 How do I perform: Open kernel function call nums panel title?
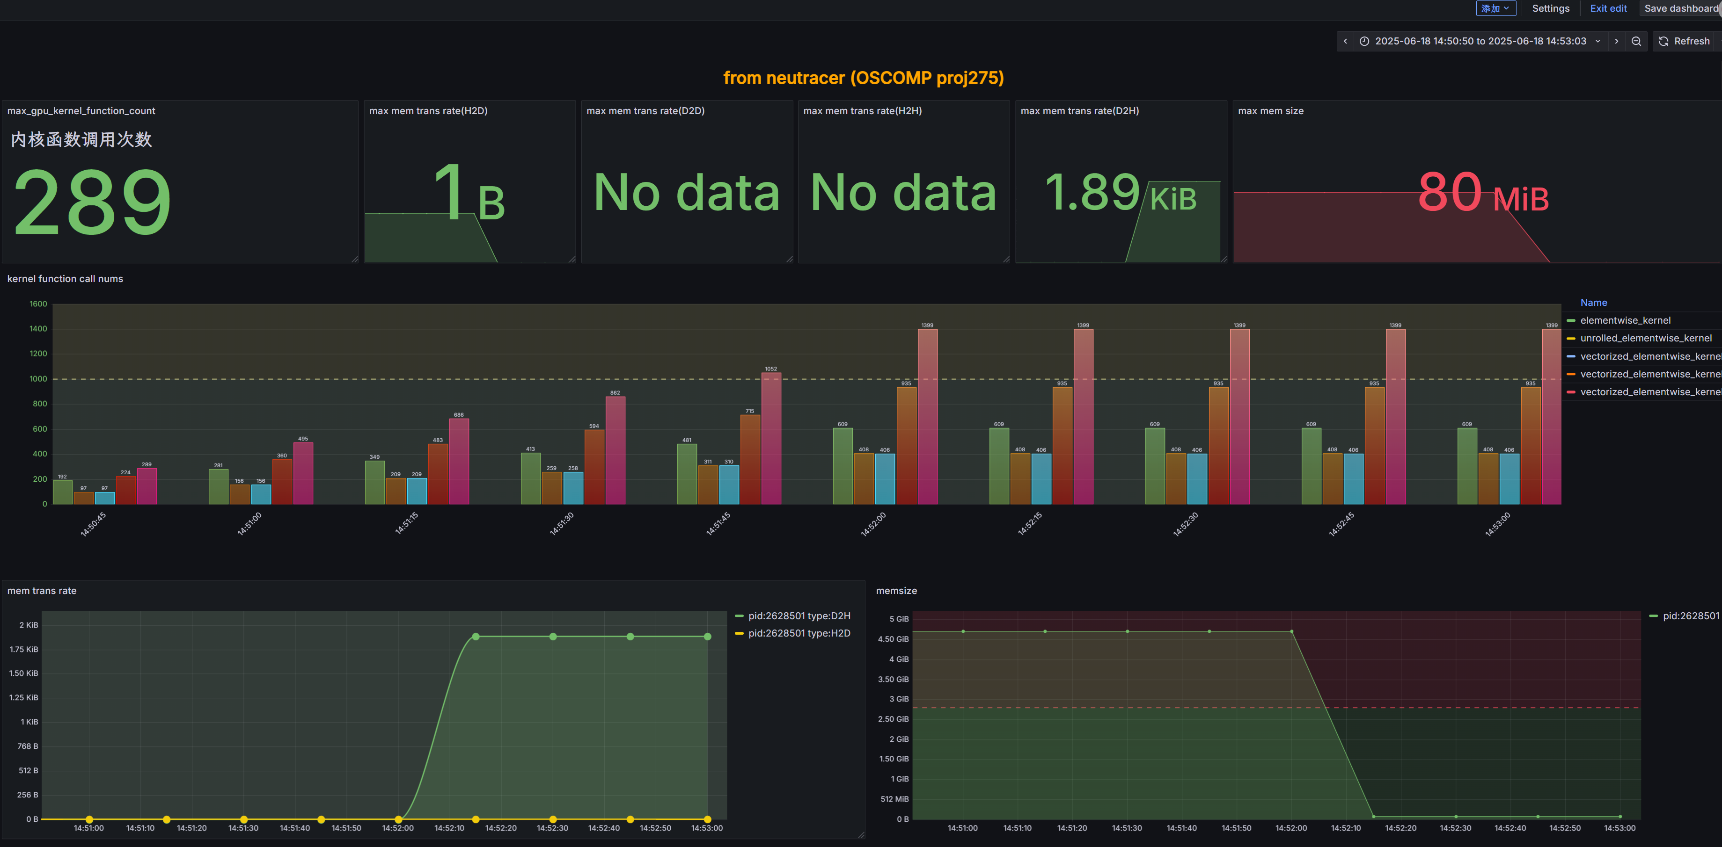[65, 279]
